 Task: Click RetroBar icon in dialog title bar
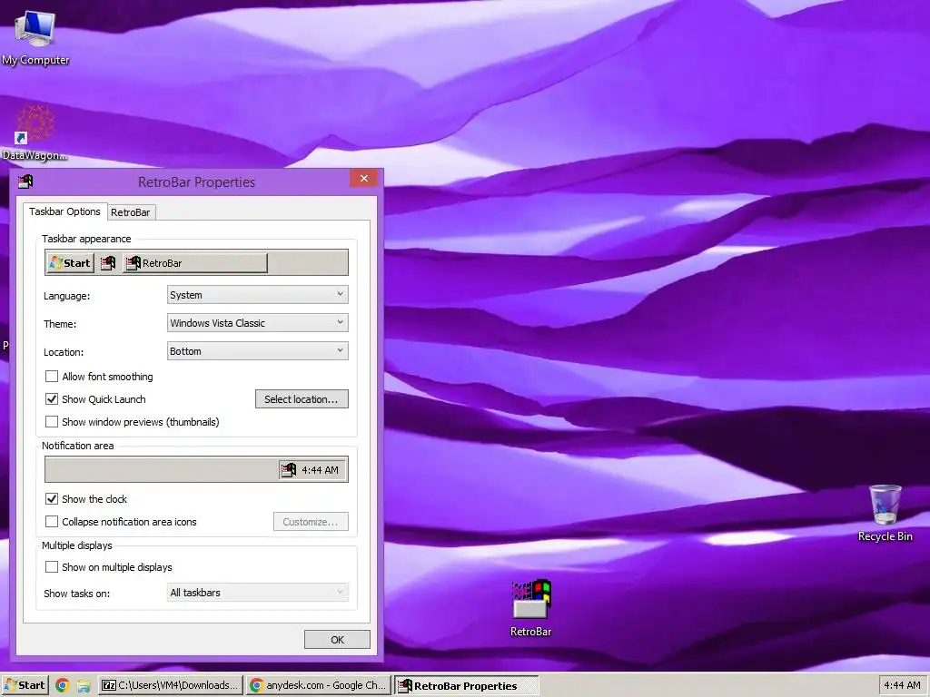[25, 182]
